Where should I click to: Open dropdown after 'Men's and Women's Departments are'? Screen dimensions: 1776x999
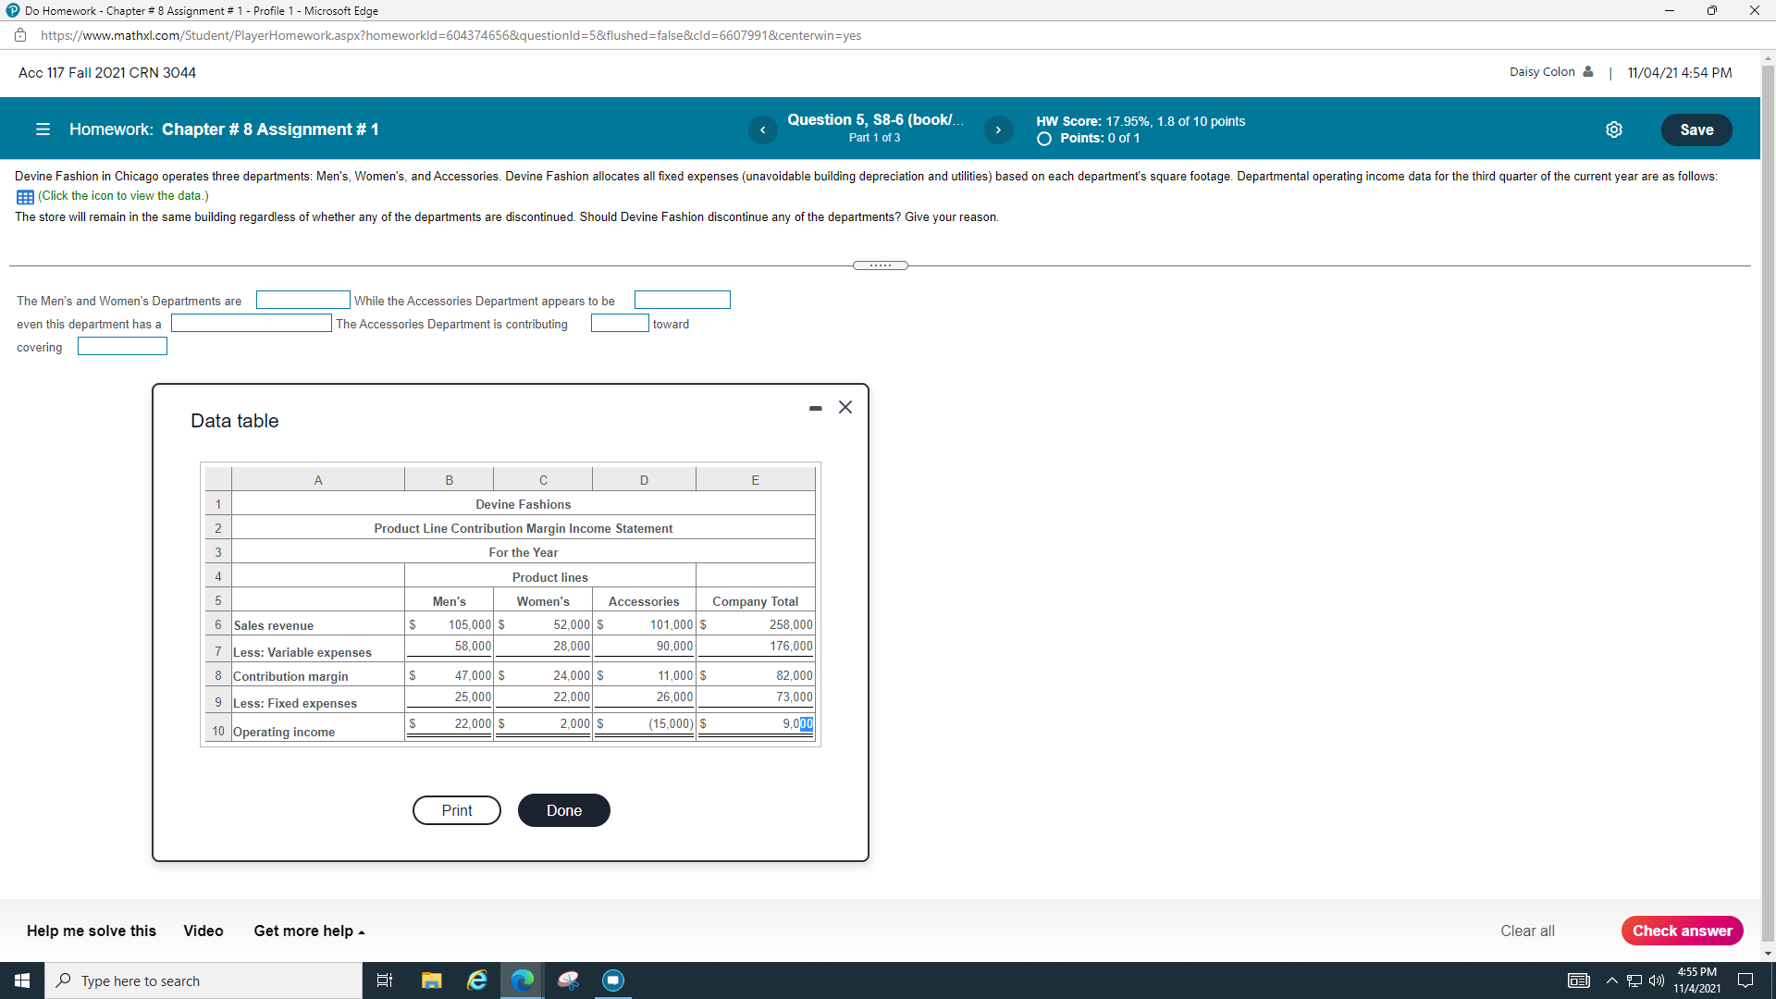click(302, 300)
